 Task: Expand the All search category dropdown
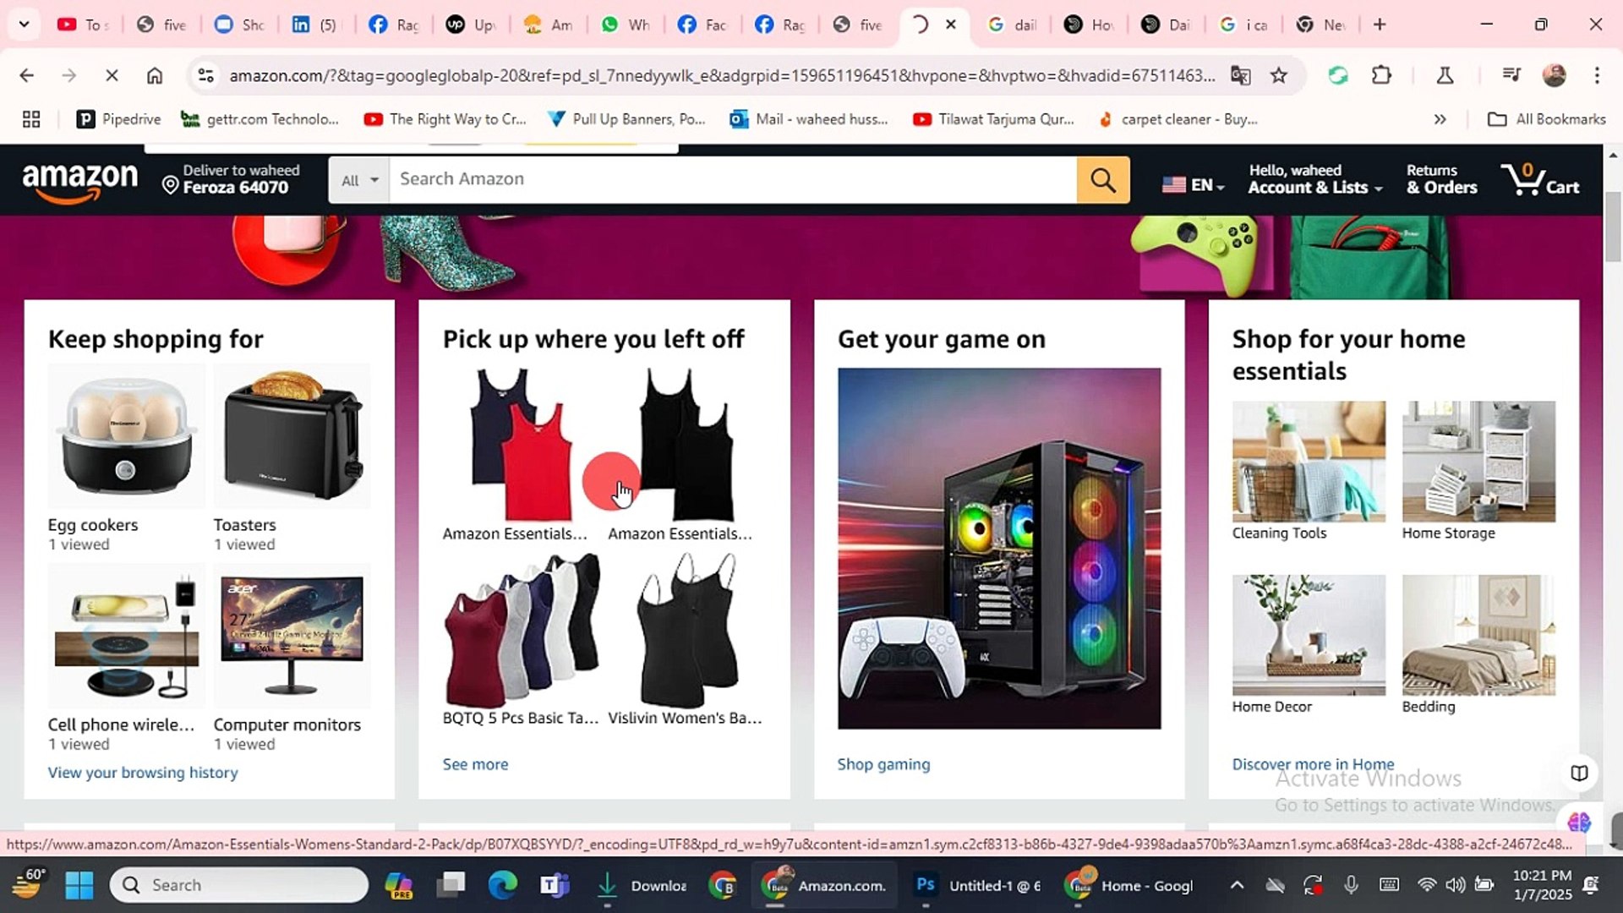(358, 179)
